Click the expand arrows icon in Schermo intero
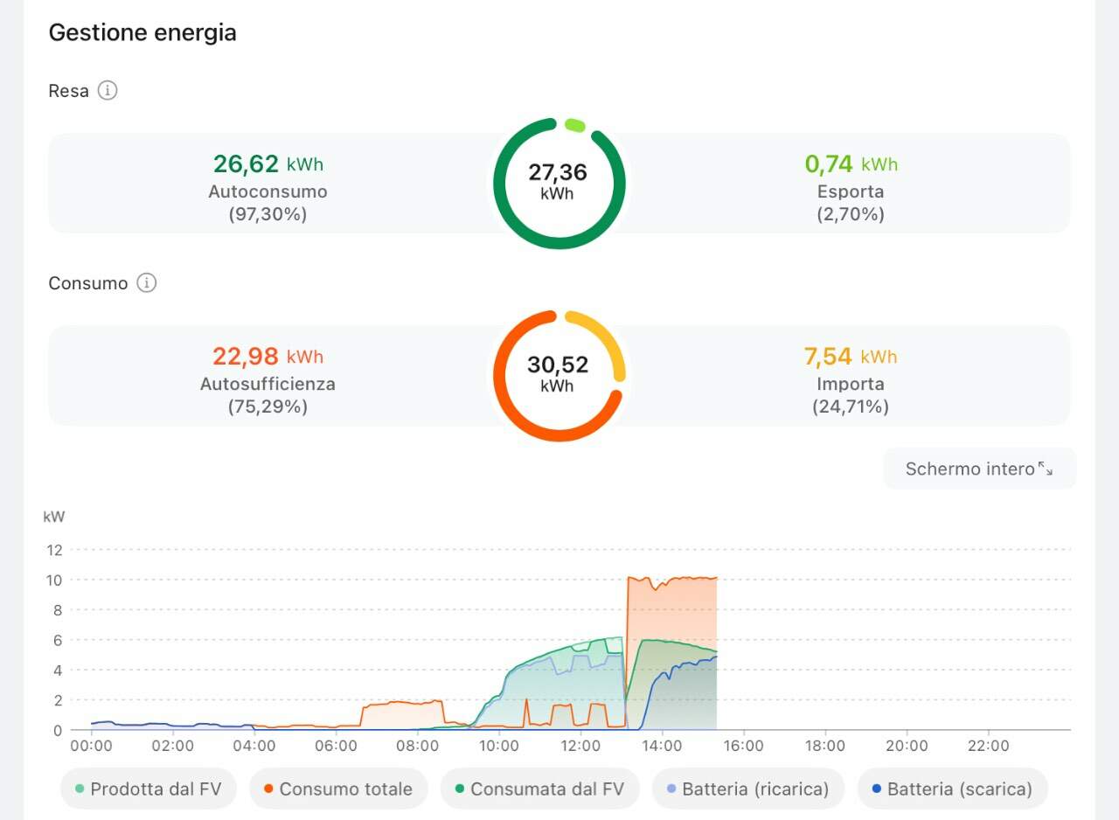Viewport: 1119px width, 820px height. (1046, 469)
